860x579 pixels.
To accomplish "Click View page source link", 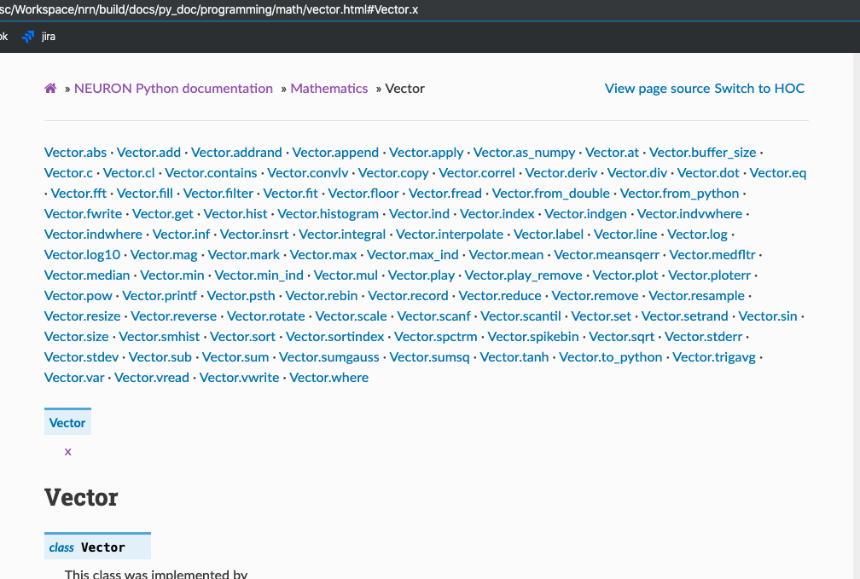I will 658,89.
